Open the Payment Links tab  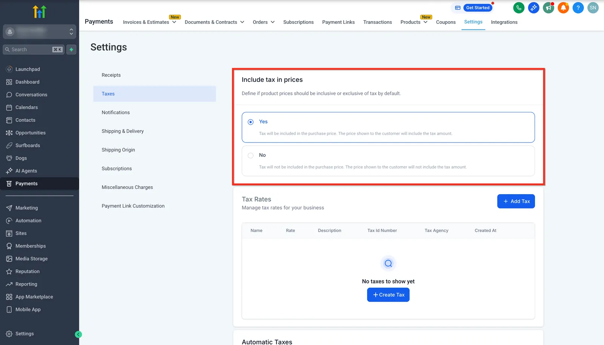point(338,22)
